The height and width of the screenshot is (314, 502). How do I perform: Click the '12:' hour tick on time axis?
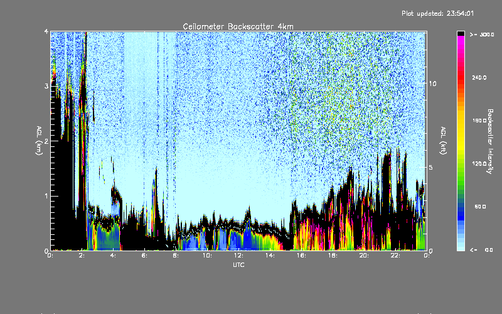tap(238, 256)
